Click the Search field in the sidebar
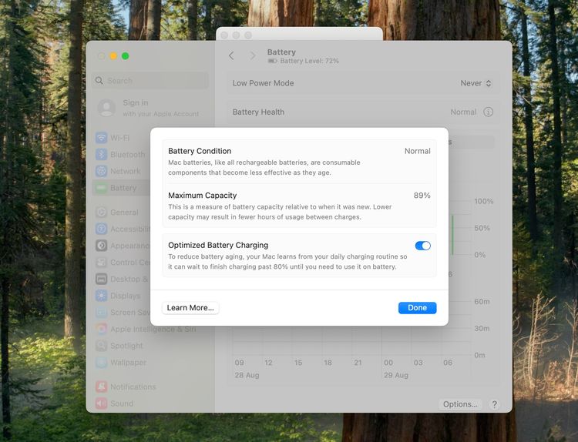The width and height of the screenshot is (578, 442). pyautogui.click(x=150, y=80)
